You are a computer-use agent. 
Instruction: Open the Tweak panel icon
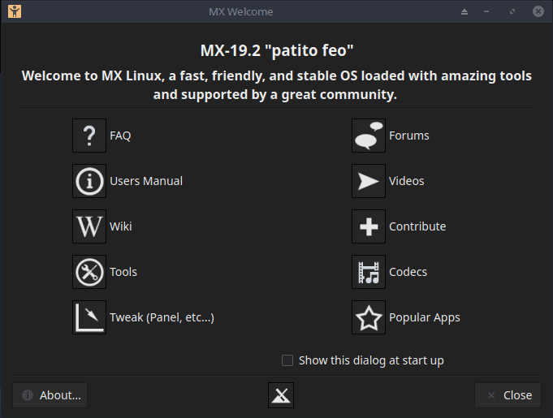[x=89, y=317]
